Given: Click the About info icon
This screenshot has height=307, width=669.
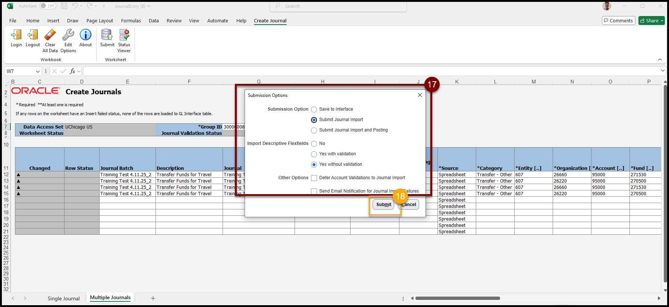Looking at the screenshot, I should tap(85, 35).
